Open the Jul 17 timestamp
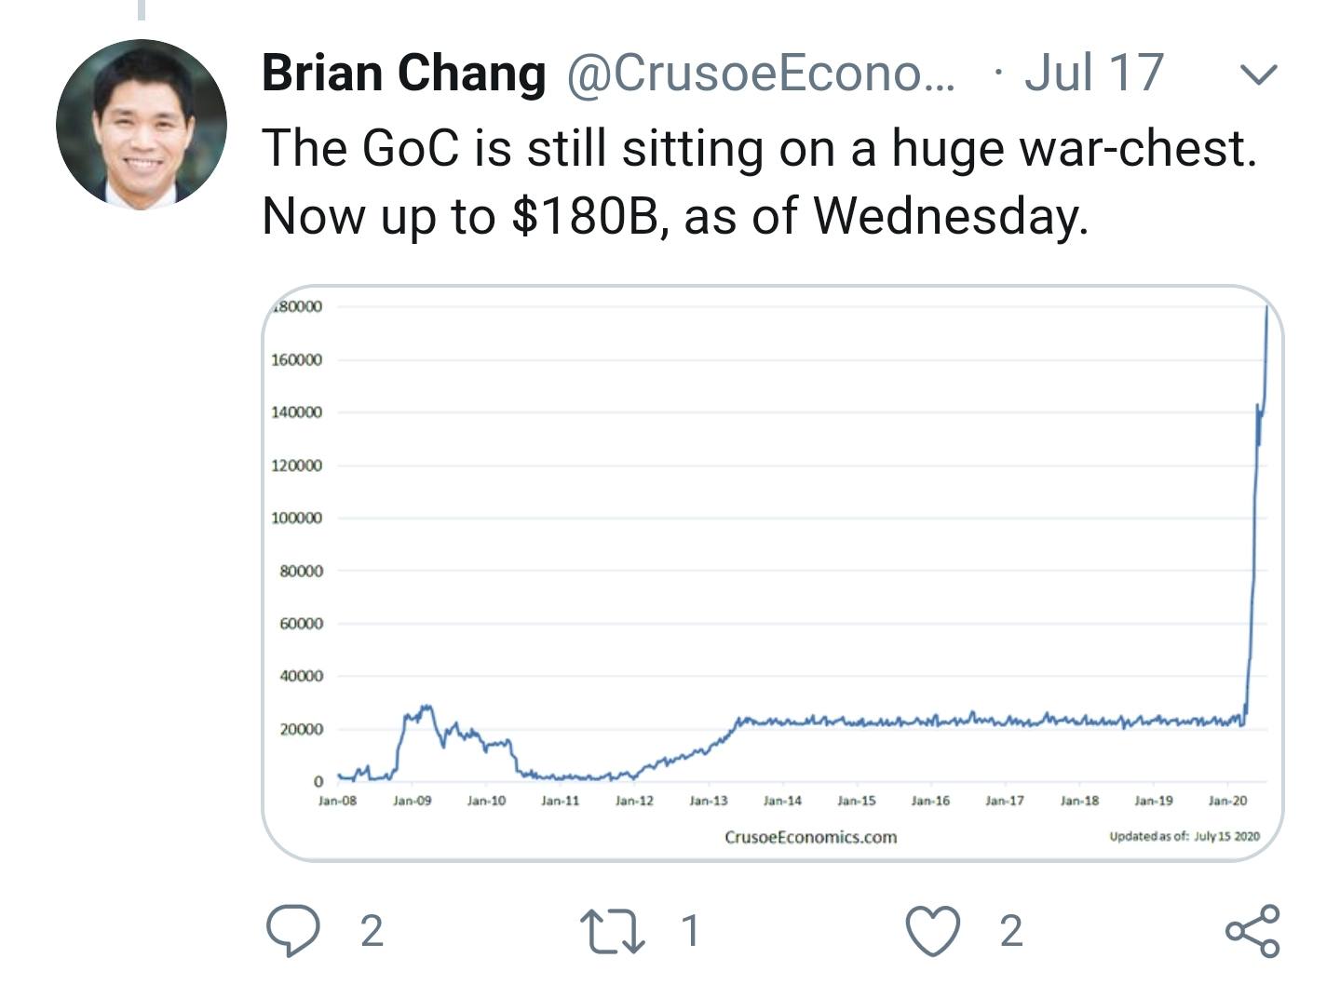1340x998 pixels. click(x=1094, y=73)
